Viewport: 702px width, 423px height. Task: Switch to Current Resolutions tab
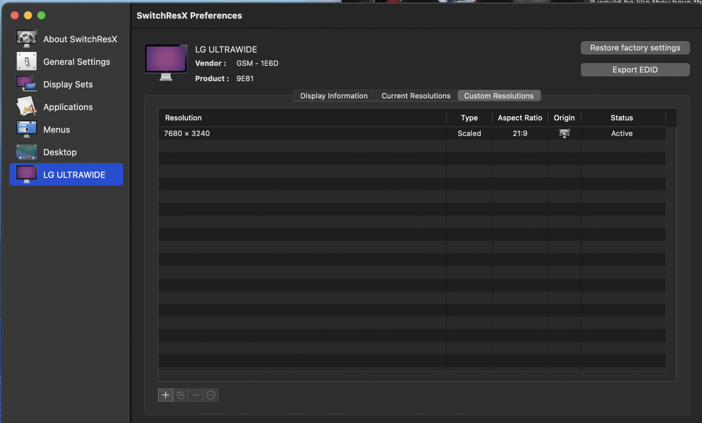pyautogui.click(x=416, y=96)
